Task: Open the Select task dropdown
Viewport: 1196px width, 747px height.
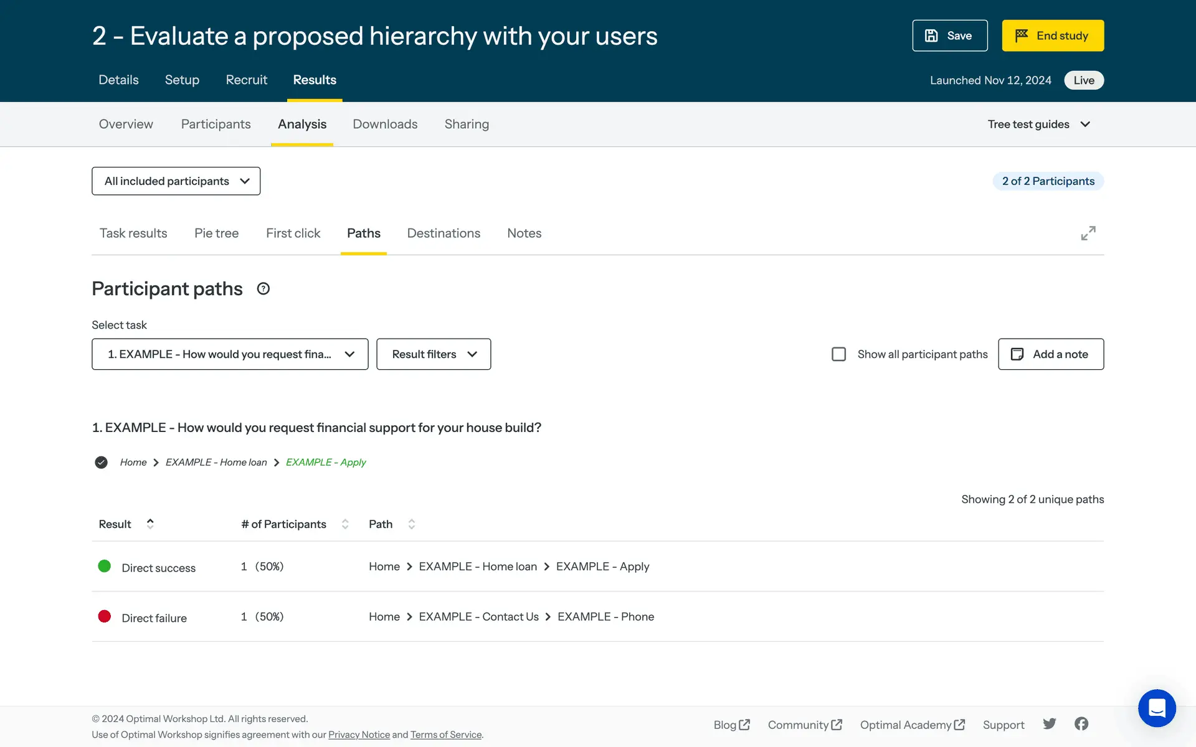Action: coord(230,354)
